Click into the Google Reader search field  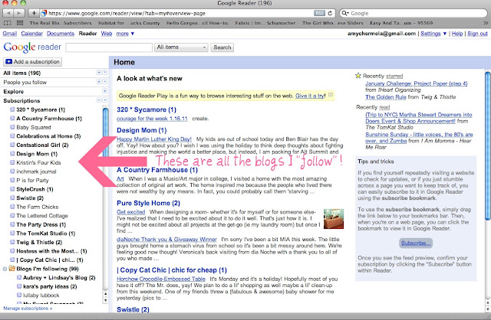click(x=109, y=47)
